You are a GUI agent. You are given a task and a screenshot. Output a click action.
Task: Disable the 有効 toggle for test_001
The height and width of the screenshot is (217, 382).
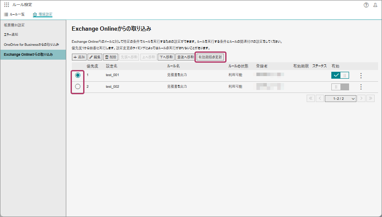click(340, 75)
